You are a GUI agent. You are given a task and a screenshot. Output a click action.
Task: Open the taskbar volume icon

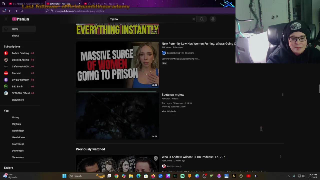point(303,176)
